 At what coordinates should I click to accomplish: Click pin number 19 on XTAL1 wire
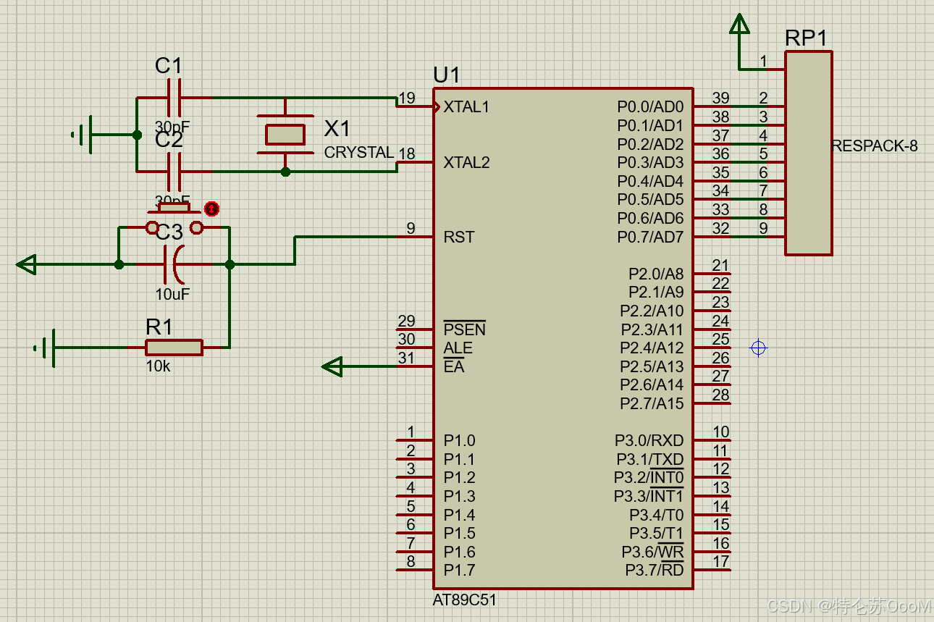pos(407,98)
